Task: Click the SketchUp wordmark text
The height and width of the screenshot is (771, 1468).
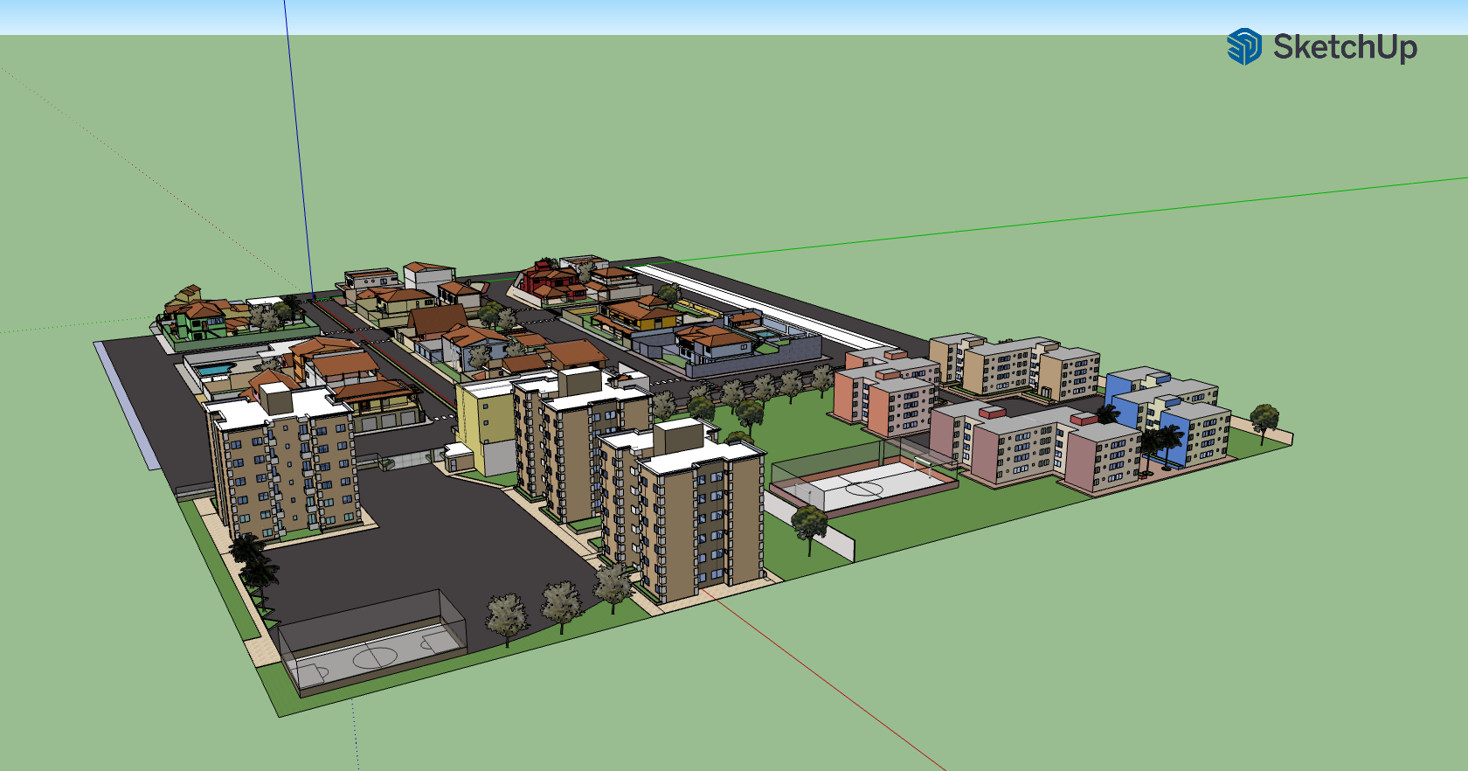Action: click(x=1344, y=47)
